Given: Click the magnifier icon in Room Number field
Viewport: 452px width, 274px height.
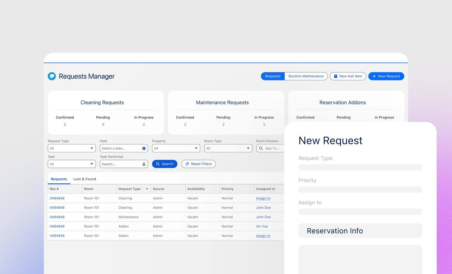Looking at the screenshot, I should [x=261, y=148].
